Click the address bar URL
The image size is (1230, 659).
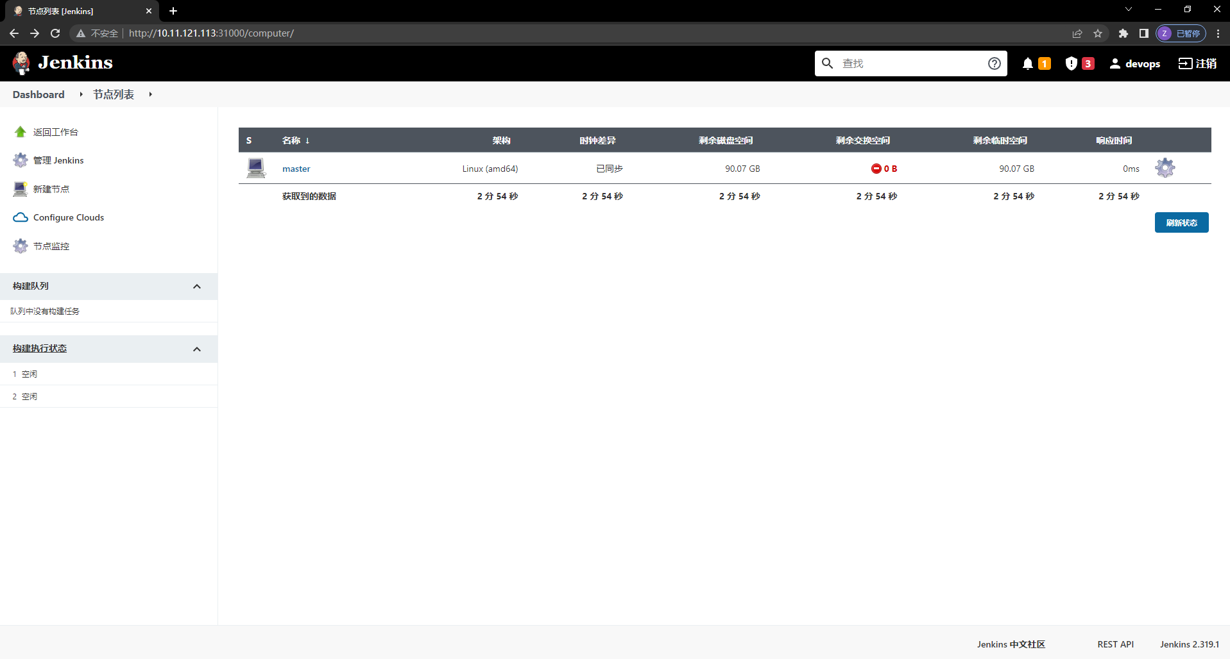click(x=211, y=33)
